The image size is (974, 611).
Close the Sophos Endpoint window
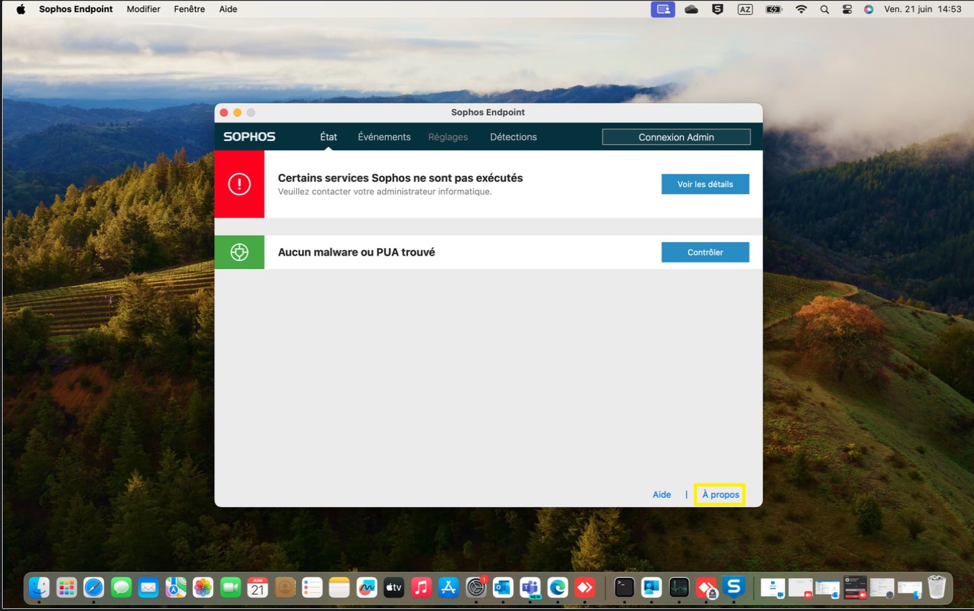pos(224,113)
